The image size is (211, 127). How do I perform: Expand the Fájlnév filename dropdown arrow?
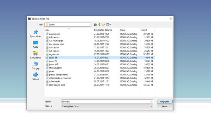[151, 102]
